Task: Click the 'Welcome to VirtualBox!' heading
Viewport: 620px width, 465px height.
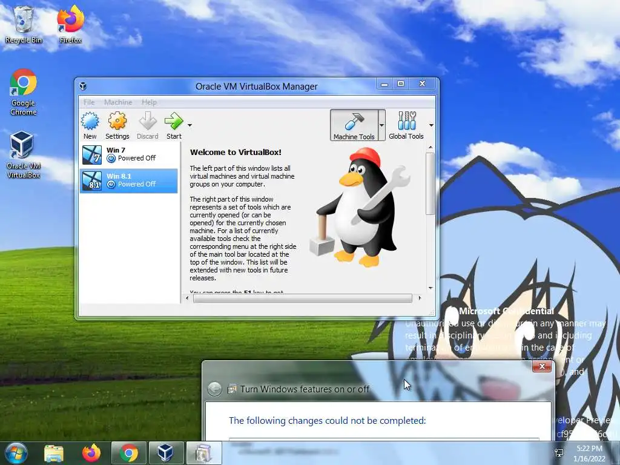Action: 236,152
